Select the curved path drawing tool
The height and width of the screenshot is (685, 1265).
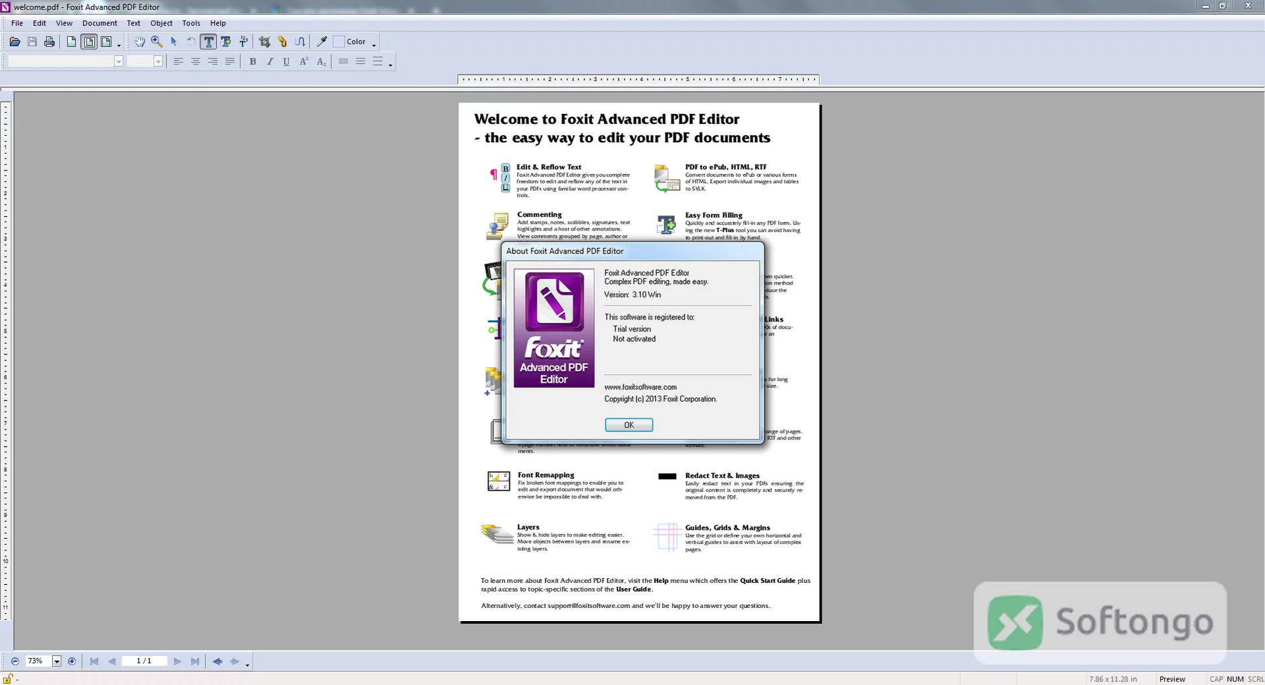(x=300, y=41)
